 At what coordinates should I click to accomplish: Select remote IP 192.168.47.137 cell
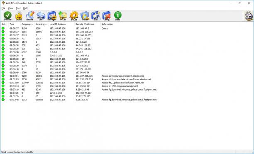[x=83, y=93]
